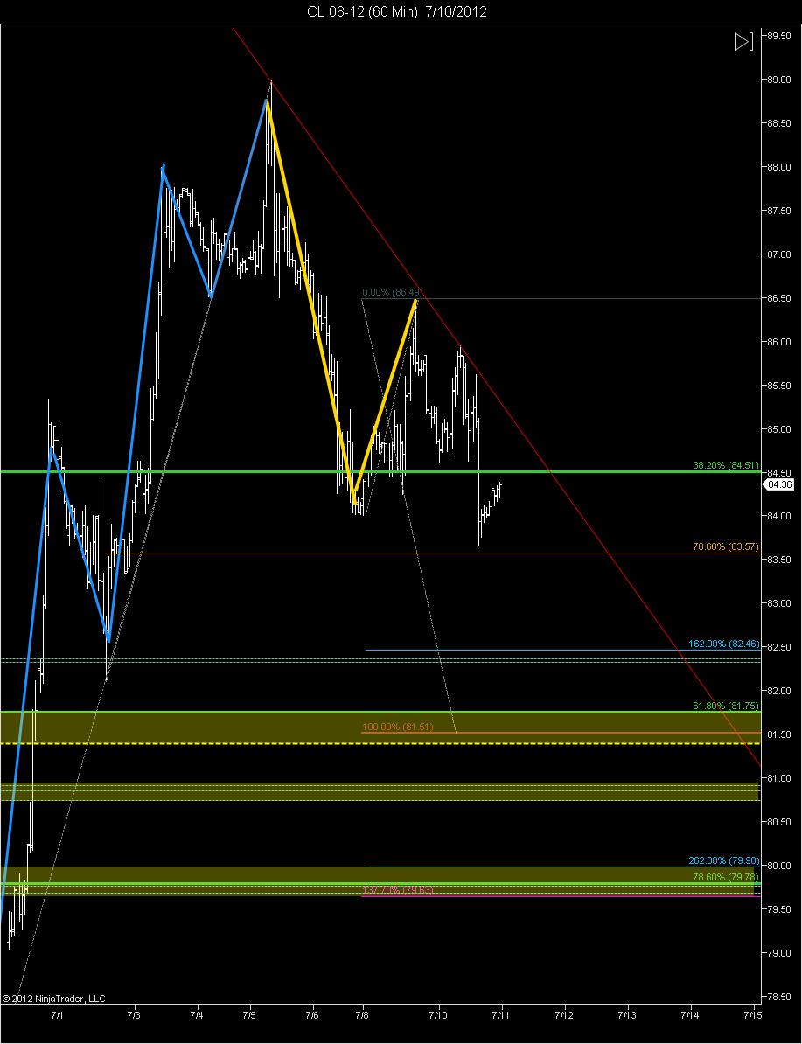The height and width of the screenshot is (1044, 802).
Task: Select the 61.80% (81.75) Fibonacci label
Action: click(x=725, y=706)
